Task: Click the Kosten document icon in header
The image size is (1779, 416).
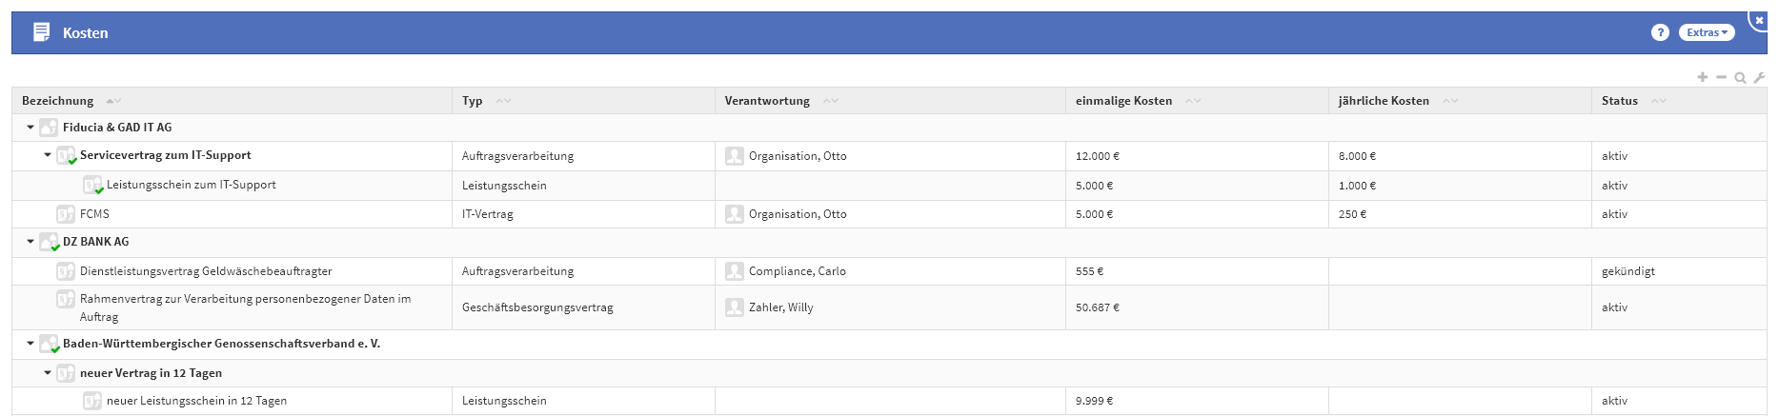Action: [x=41, y=32]
